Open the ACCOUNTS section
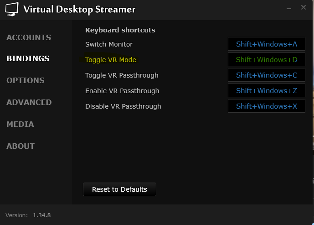 pos(29,37)
